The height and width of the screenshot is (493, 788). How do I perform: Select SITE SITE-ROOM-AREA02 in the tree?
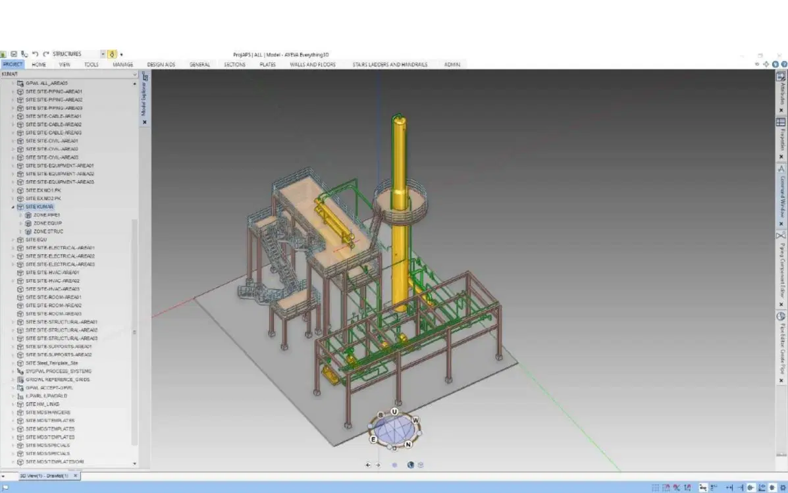pyautogui.click(x=53, y=305)
